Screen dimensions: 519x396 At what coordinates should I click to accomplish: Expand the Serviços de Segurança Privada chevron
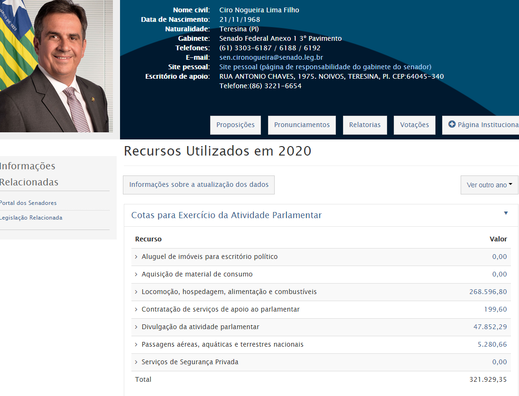[x=136, y=362]
